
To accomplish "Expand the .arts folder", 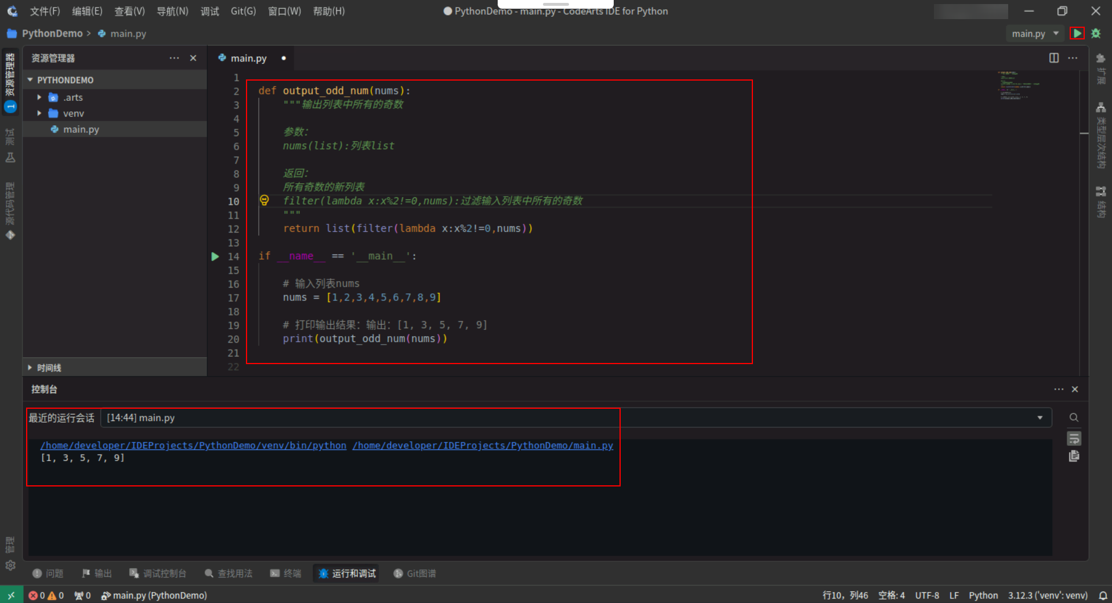I will click(39, 97).
